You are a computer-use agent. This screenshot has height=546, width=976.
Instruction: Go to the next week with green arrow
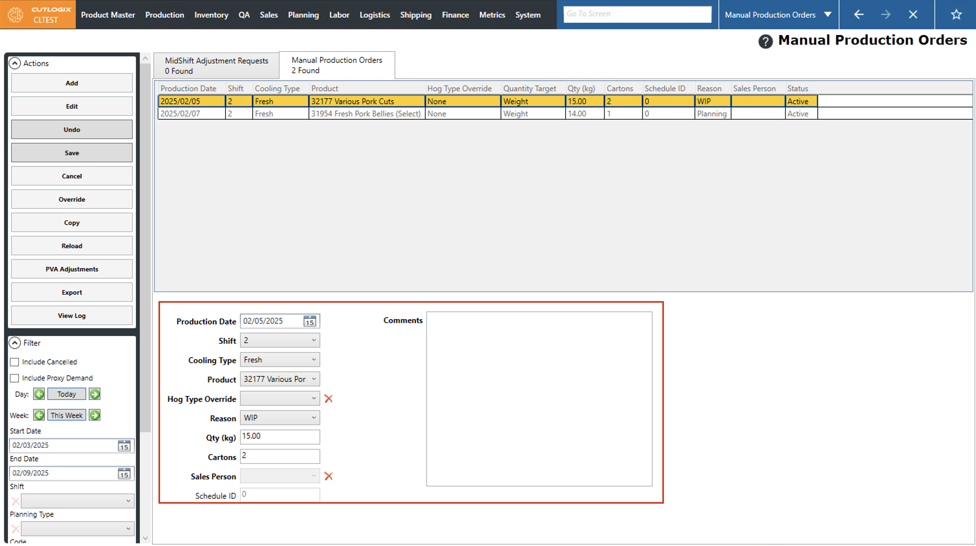pos(95,415)
